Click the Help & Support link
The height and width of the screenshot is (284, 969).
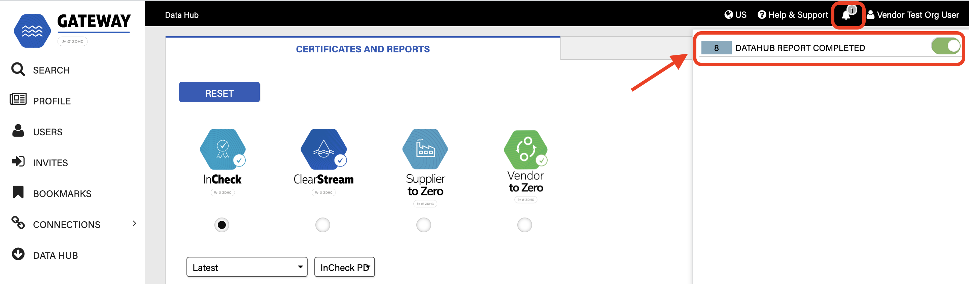(x=798, y=15)
